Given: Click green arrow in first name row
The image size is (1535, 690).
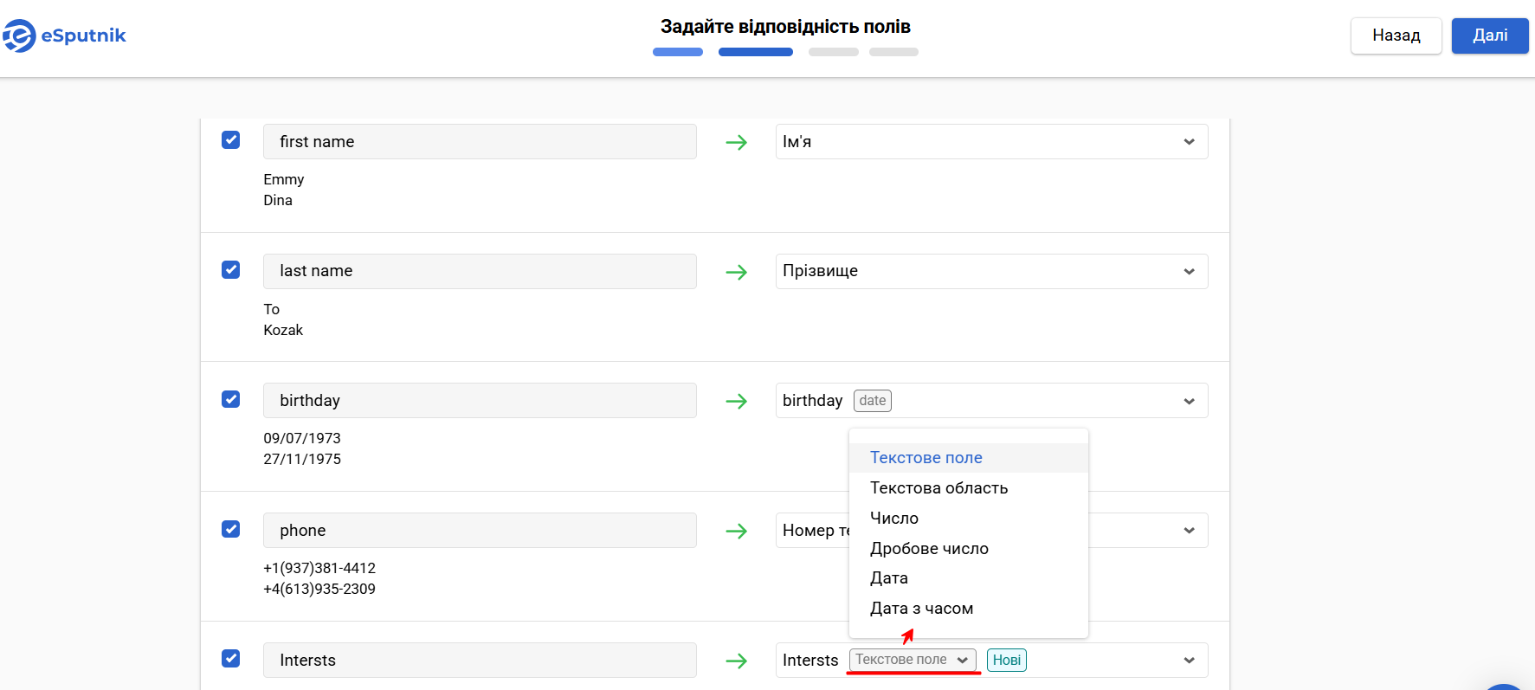Looking at the screenshot, I should (x=737, y=142).
